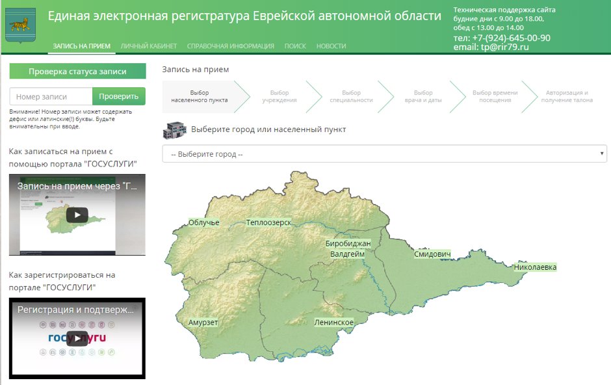Open the ЗАПИСЬ НА ПРИЕМ tab
The width and height of the screenshot is (611, 385).
click(82, 46)
